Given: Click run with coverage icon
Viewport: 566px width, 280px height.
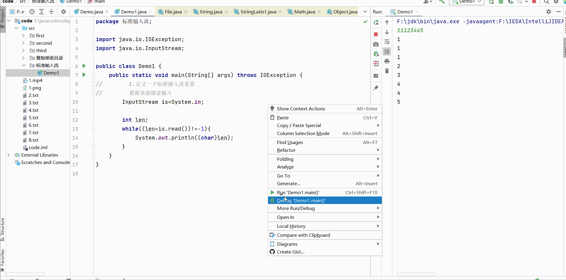Looking at the screenshot, I should 511,1.
